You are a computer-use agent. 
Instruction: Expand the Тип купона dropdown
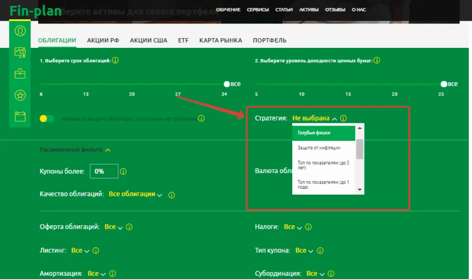(x=304, y=250)
